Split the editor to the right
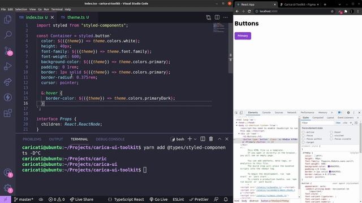 (x=217, y=17)
